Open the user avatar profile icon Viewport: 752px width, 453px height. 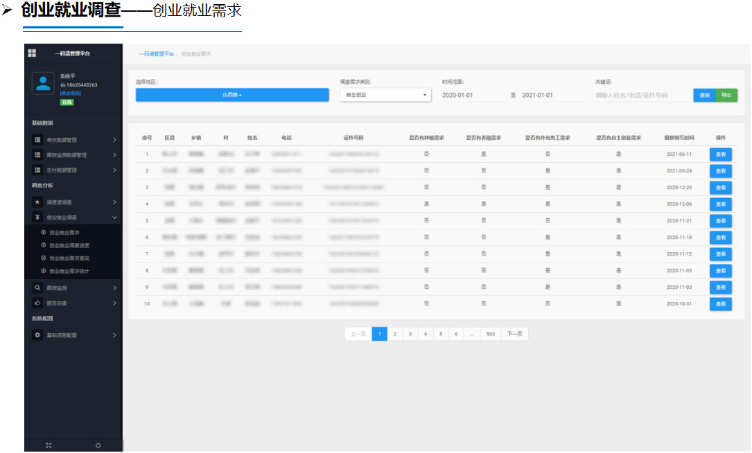[x=43, y=83]
